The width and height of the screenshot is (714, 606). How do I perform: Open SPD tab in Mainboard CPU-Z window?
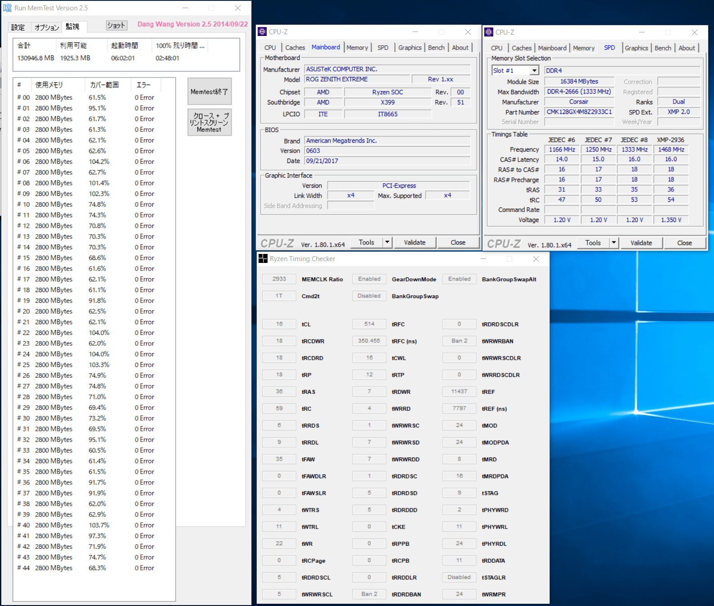[x=383, y=47]
